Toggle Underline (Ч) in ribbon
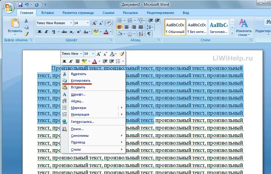 (53, 32)
